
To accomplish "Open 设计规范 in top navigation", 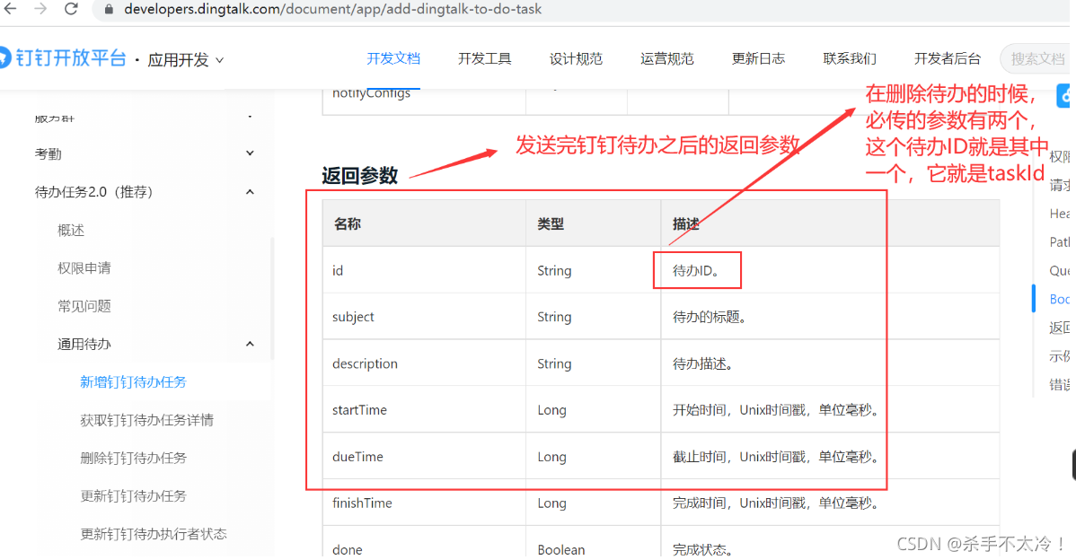I will (x=576, y=59).
